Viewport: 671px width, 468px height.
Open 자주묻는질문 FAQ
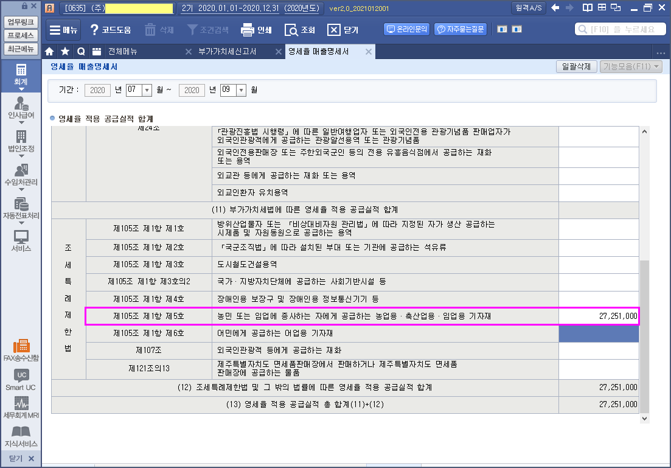click(x=461, y=29)
